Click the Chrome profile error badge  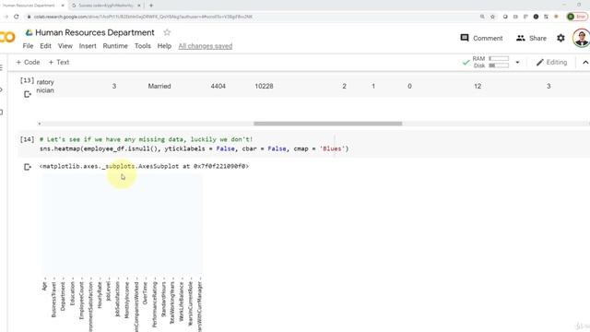[577, 17]
